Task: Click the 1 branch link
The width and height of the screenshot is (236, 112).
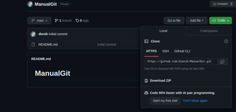Action: click(x=63, y=20)
